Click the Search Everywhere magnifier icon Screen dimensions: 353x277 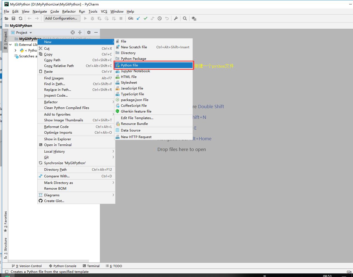click(185, 18)
